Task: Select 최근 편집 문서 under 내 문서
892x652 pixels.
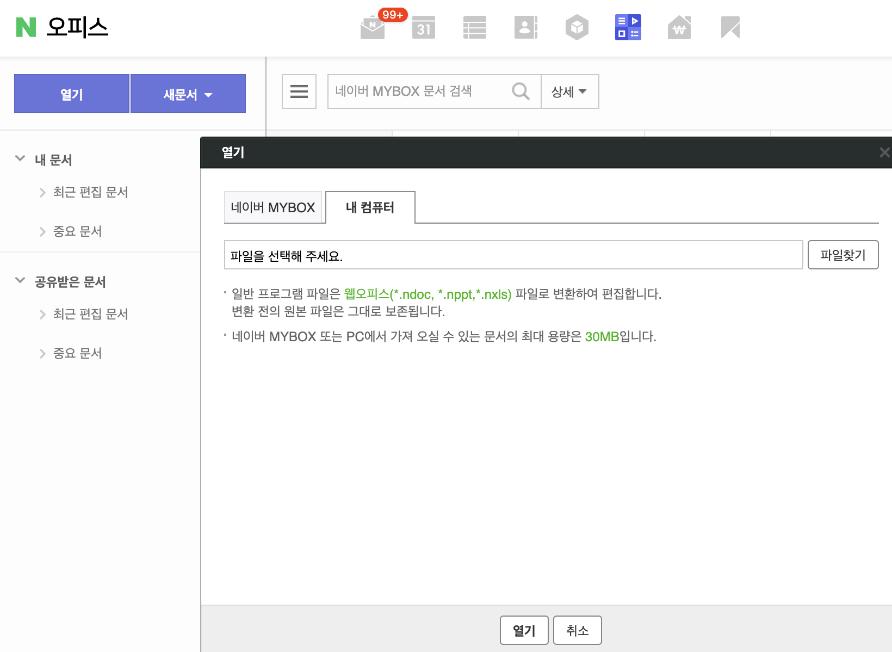Action: coord(90,192)
